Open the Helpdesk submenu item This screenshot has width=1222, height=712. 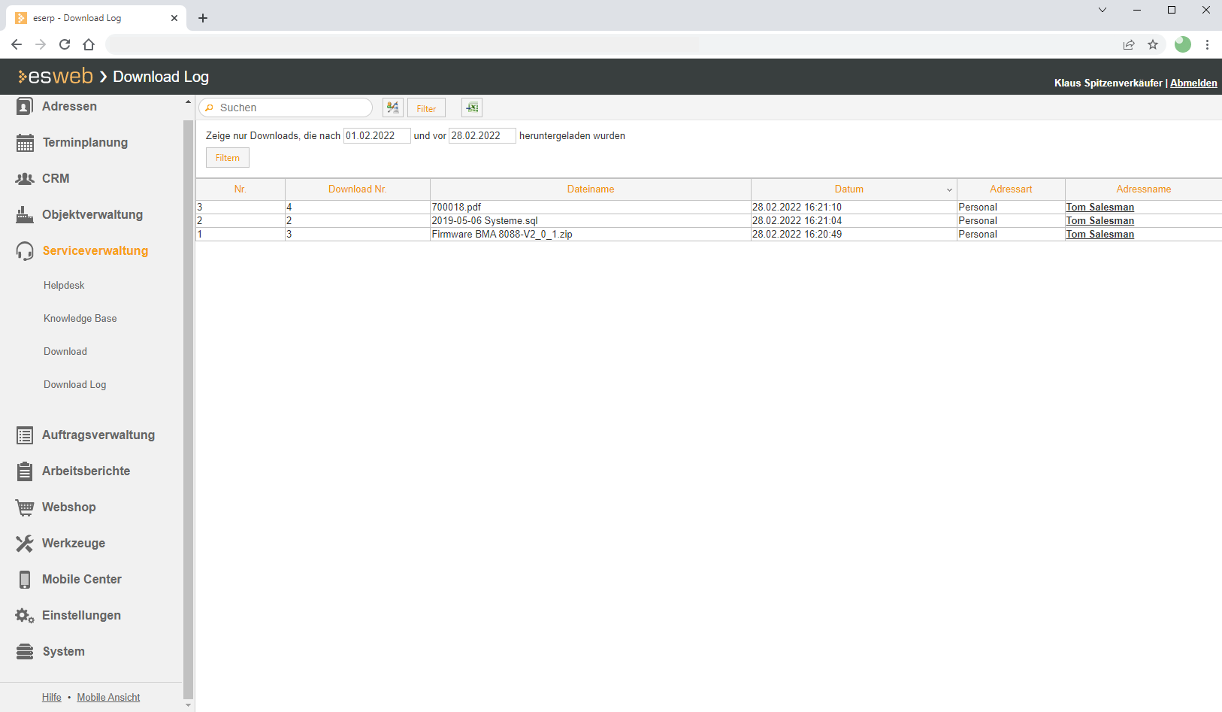tap(64, 286)
